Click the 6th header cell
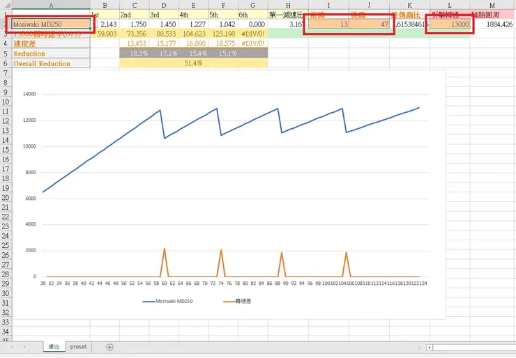516x358 pixels. click(x=252, y=15)
